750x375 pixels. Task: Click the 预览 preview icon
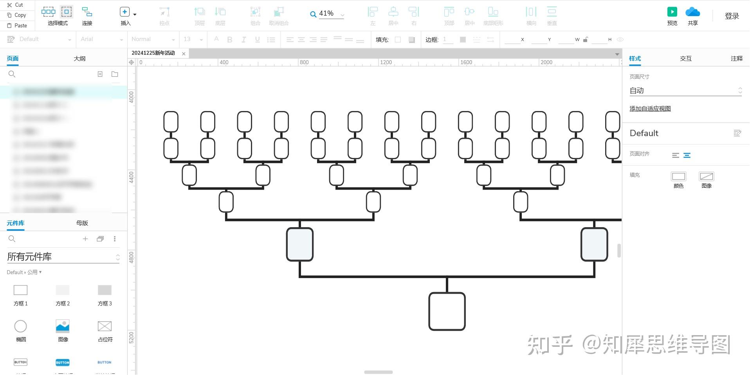672,12
